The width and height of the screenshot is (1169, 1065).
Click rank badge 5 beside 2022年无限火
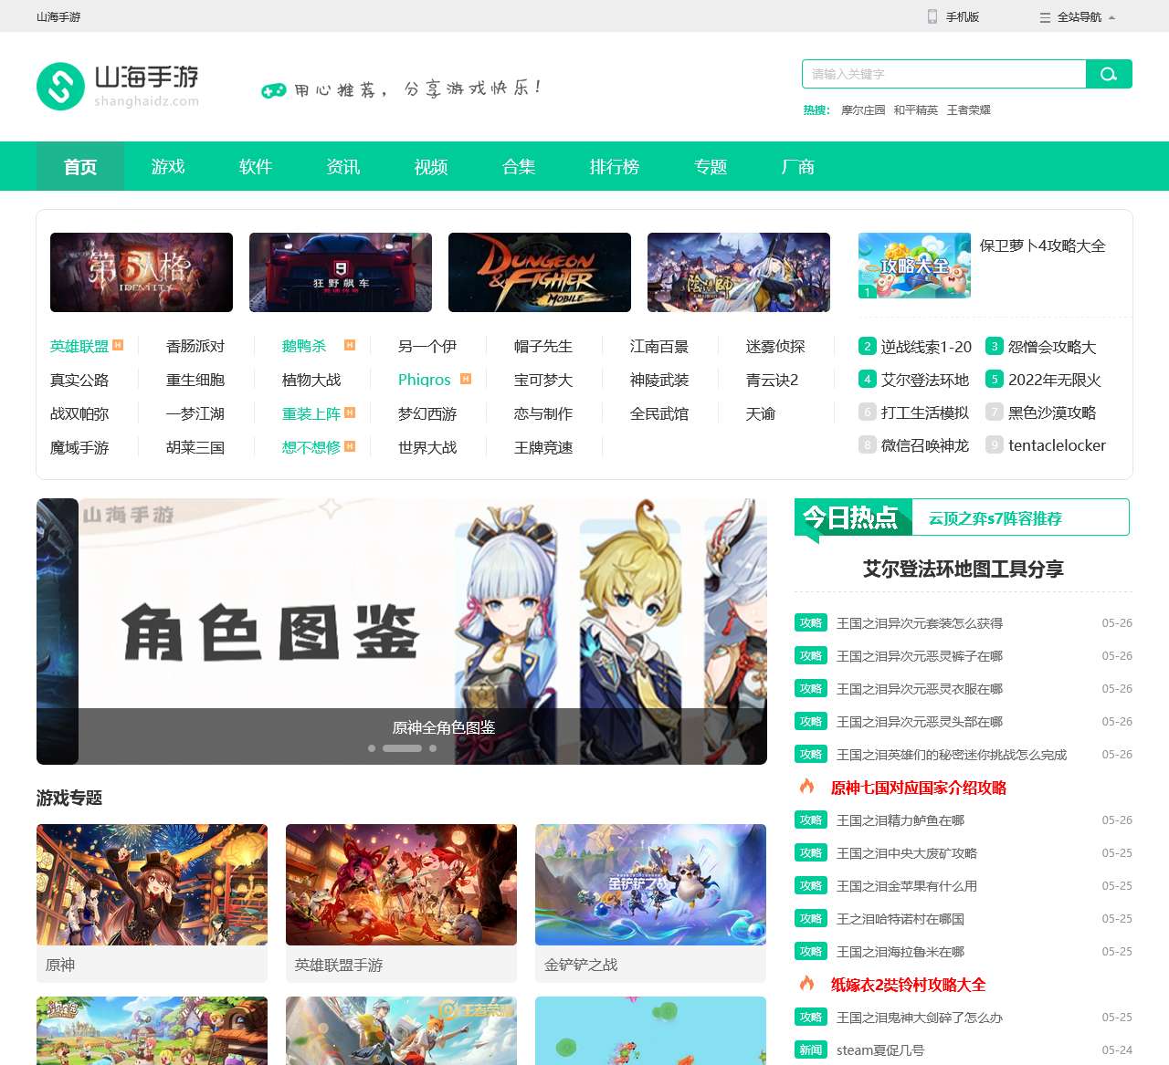click(x=995, y=379)
